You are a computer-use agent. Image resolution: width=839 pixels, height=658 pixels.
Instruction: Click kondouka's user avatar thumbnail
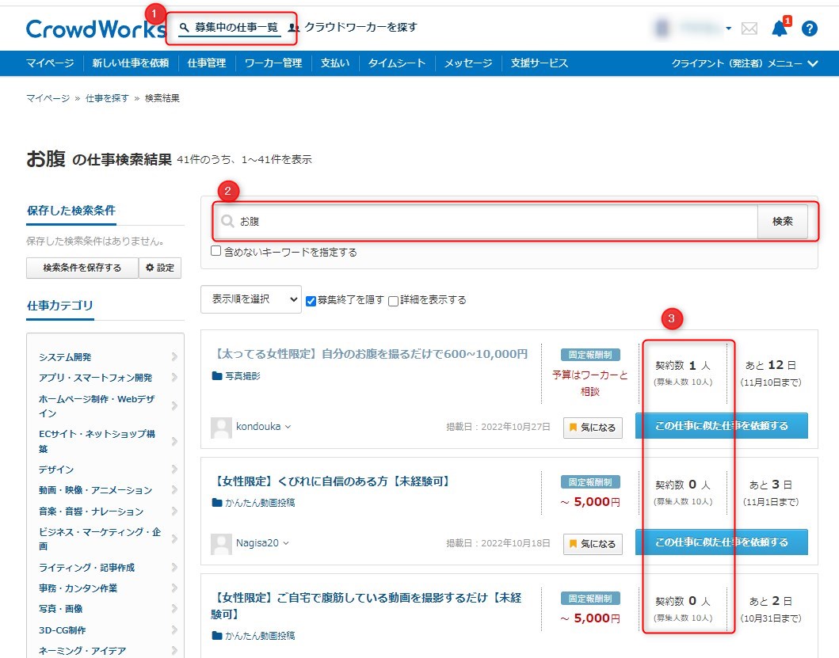(x=221, y=428)
